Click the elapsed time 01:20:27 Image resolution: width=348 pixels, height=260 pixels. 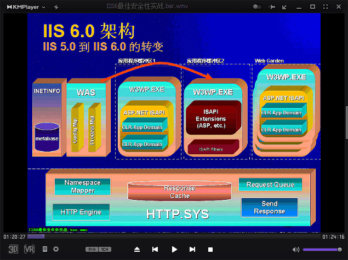tap(14, 236)
